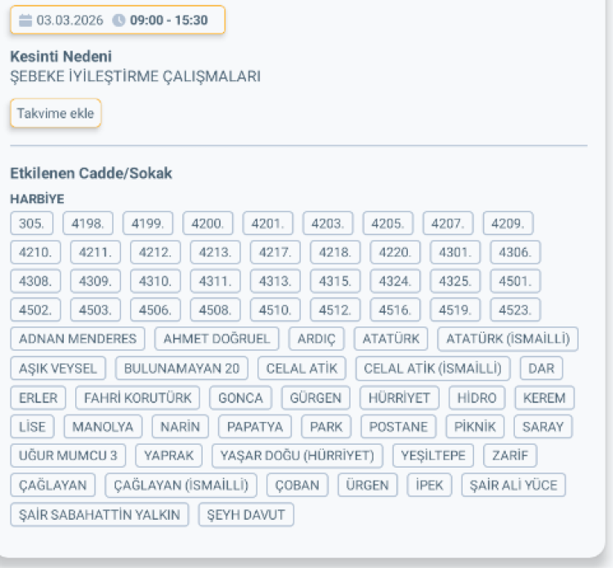Select the 305. street chip

coord(32,223)
